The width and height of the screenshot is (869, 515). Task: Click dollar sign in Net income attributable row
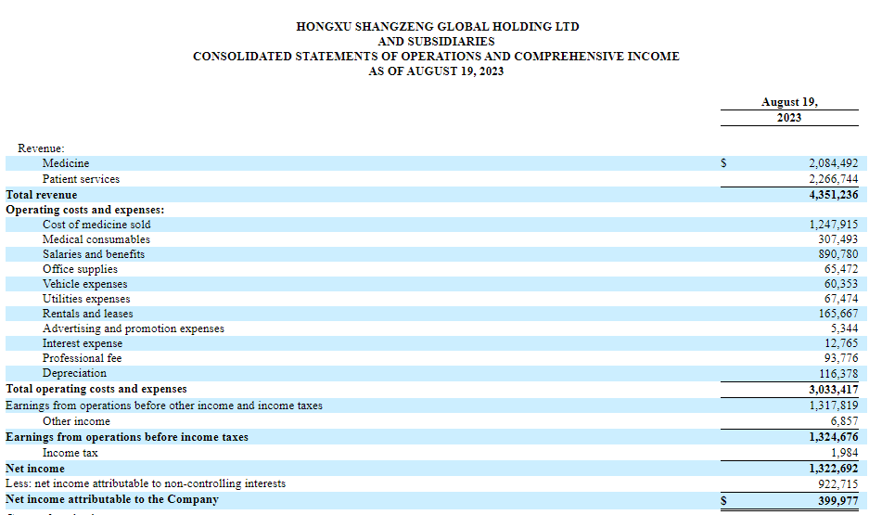pos(723,500)
